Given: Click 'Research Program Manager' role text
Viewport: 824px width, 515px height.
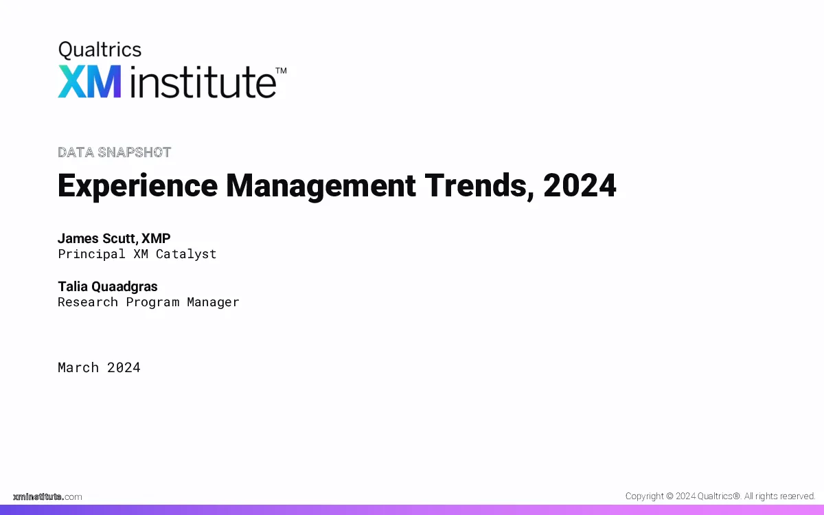Looking at the screenshot, I should 148,302.
